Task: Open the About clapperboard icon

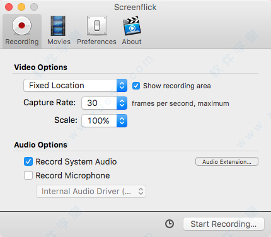Action: pyautogui.click(x=132, y=26)
